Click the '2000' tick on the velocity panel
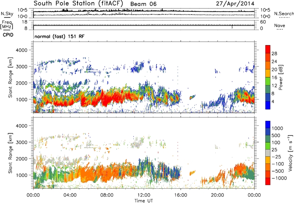Viewport: 294px width, 203px height. click(x=21, y=159)
